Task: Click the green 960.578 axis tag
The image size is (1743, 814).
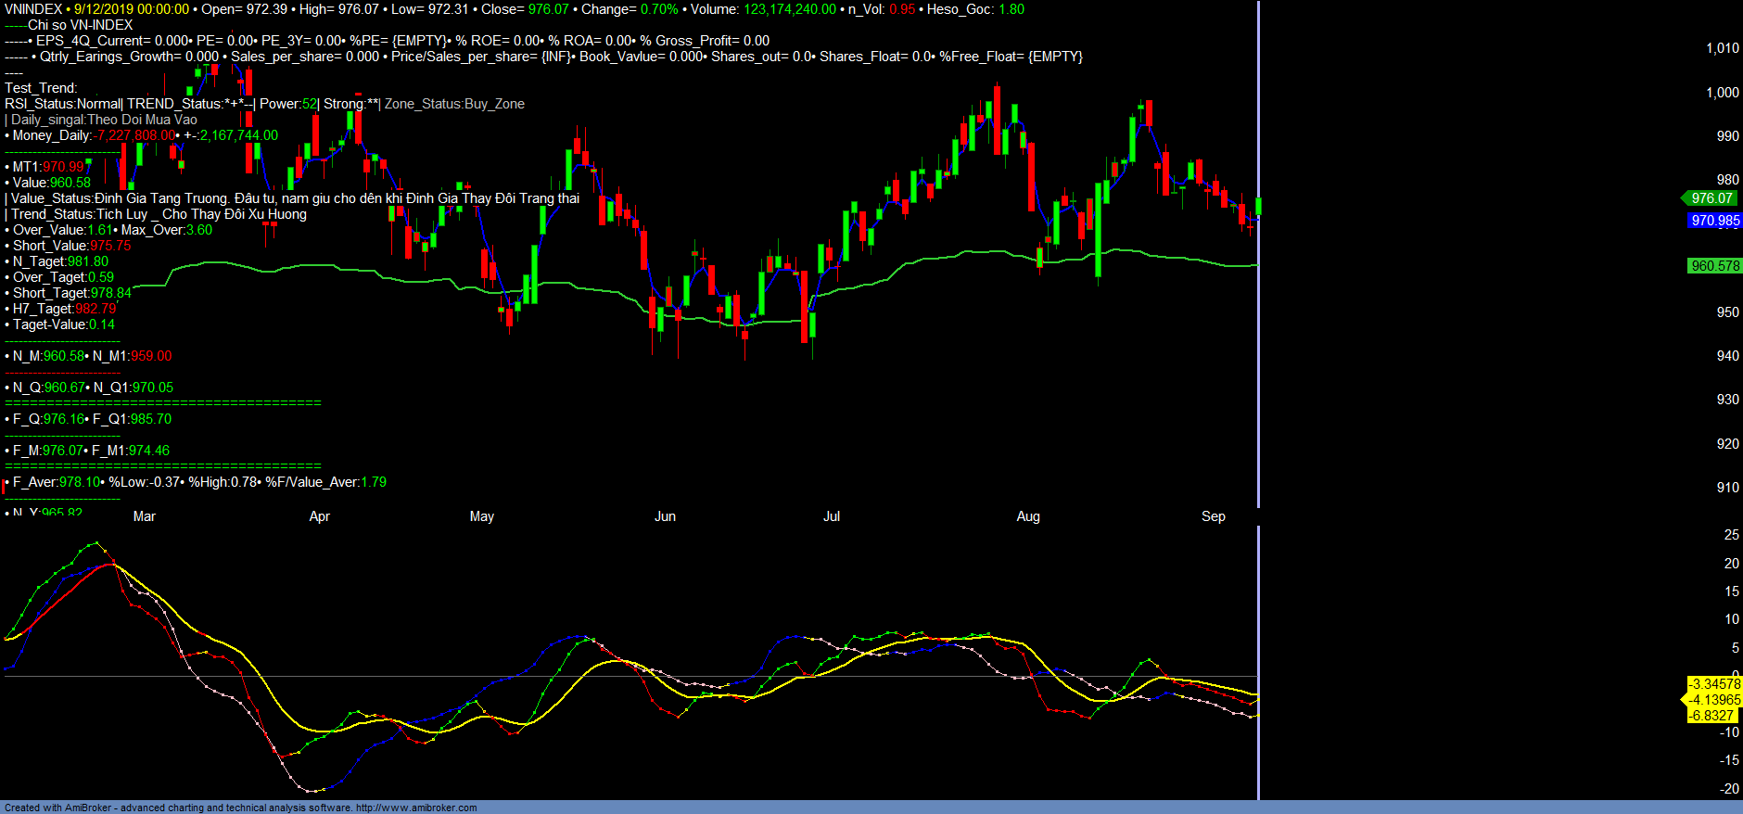Action: (x=1714, y=266)
